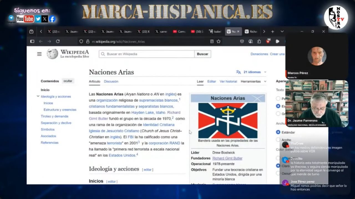This screenshot has height=199, width=355.
Task: Open the Naciones Arias flag image
Action: coord(228,121)
